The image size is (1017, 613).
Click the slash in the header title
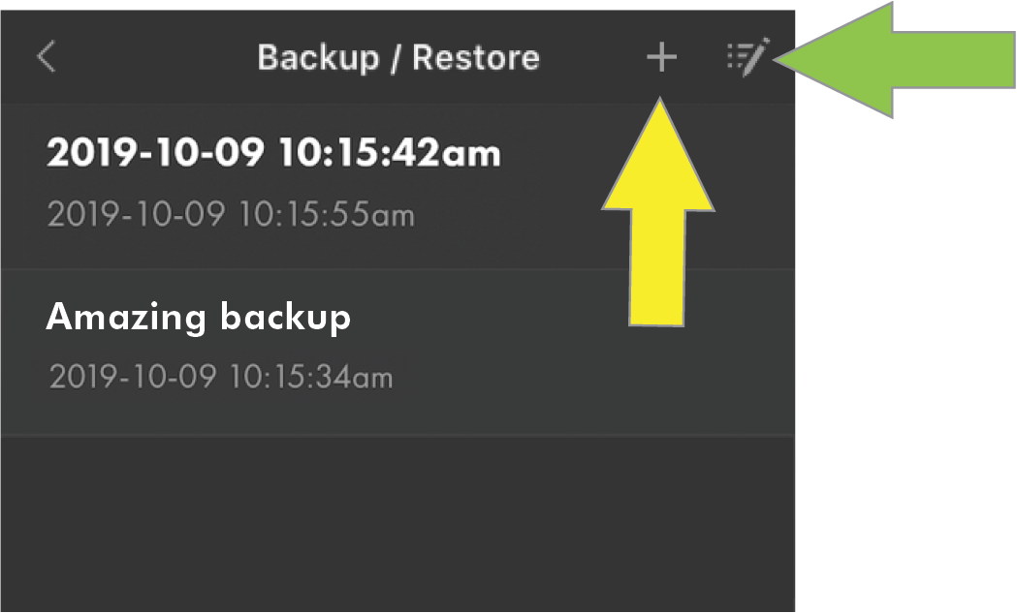click(396, 58)
